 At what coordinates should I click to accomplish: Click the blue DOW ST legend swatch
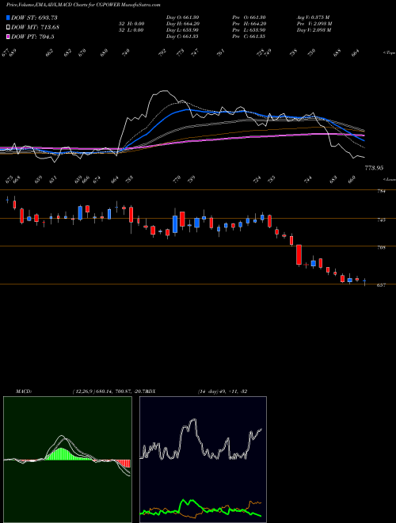[x=8, y=17]
